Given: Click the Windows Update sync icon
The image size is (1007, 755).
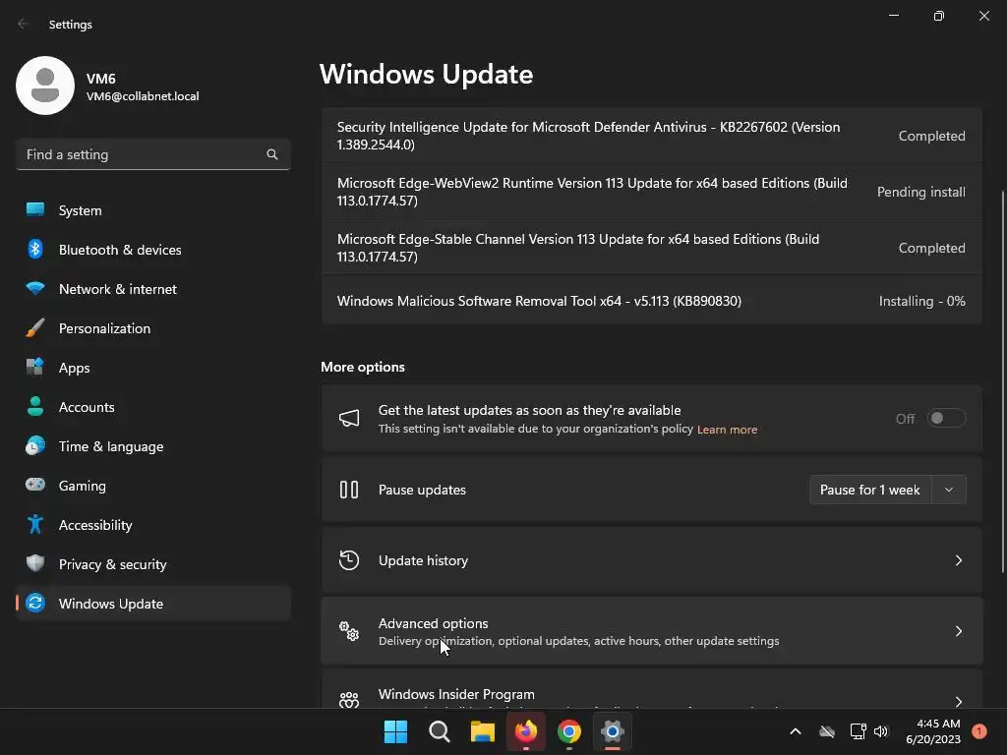Looking at the screenshot, I should (35, 603).
